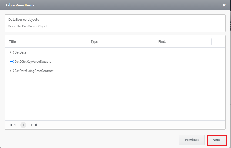Select the GetDGetKeyValueDataata radio button
This screenshot has height=148, width=231.
tap(12, 61)
